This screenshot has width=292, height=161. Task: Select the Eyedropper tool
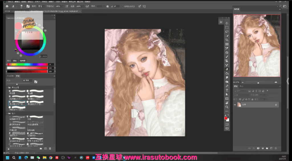point(227,48)
